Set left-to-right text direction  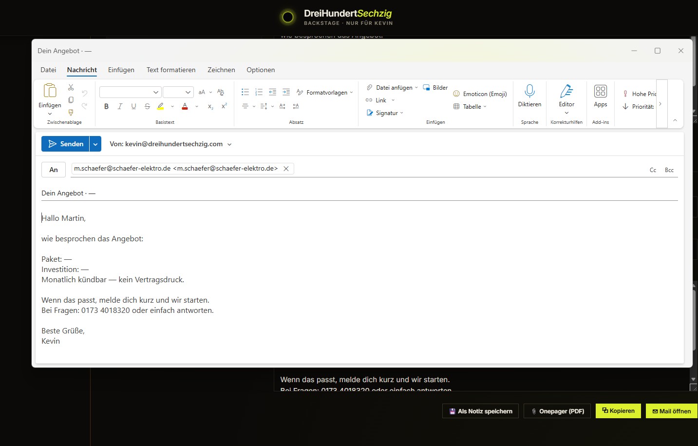coord(283,106)
